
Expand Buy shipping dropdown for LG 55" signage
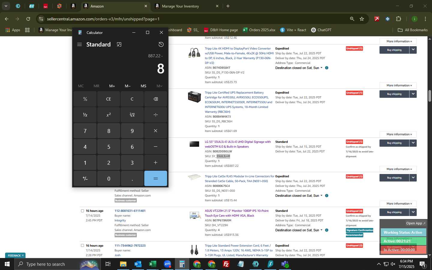tap(413, 143)
